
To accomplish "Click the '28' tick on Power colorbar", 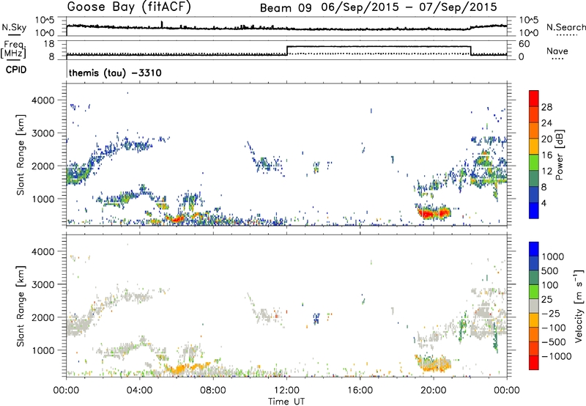I will 546,107.
